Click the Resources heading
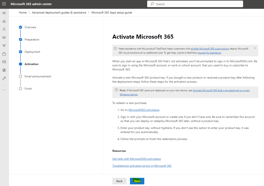Screen dimensions: 264x186 click(x=119, y=151)
